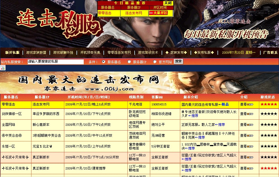Click the 连击私服 site logo
This screenshot has width=279, height=177.
click(x=58, y=24)
